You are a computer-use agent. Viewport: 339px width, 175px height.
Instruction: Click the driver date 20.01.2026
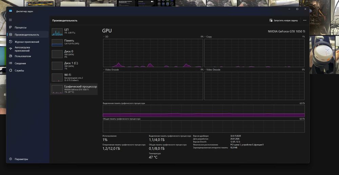point(234,139)
